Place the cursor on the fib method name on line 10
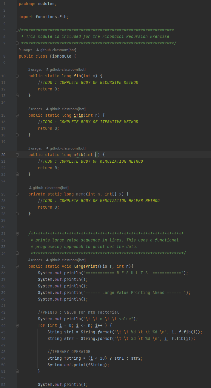The height and width of the screenshot is (388, 211). (x=77, y=76)
